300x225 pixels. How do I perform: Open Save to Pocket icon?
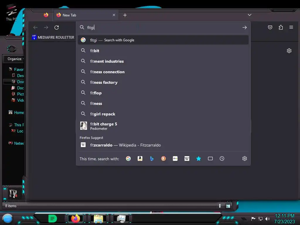coord(270,27)
